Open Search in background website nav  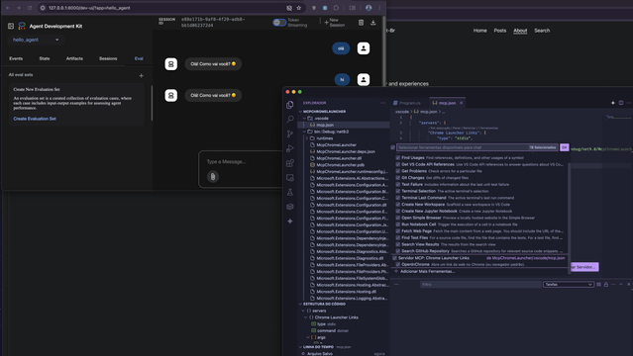[542, 31]
